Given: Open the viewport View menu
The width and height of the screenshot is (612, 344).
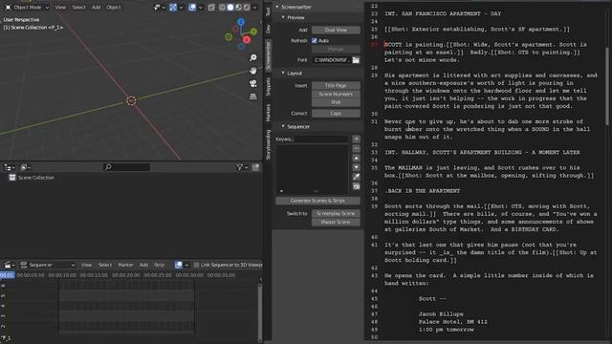Looking at the screenshot, I should (x=60, y=7).
